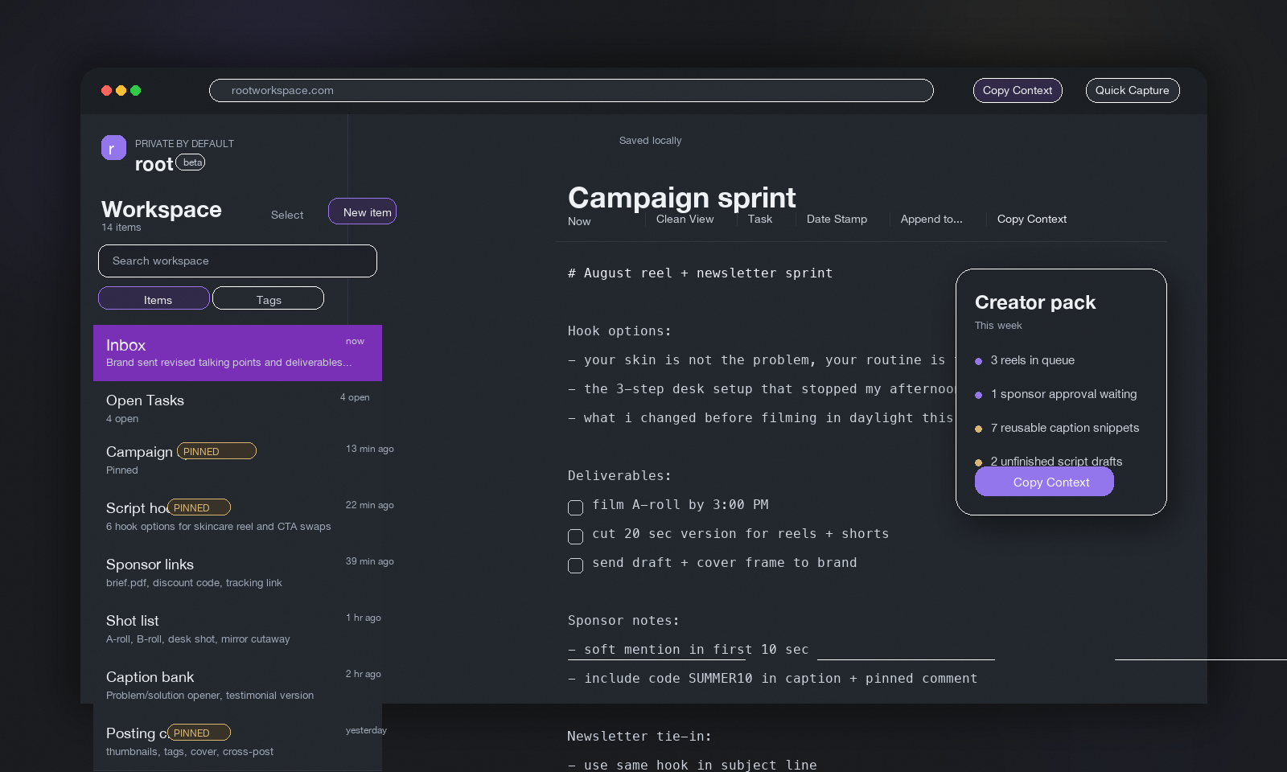Switch to the Tags tab
Viewport: 1287px width, 772px height.
268,299
